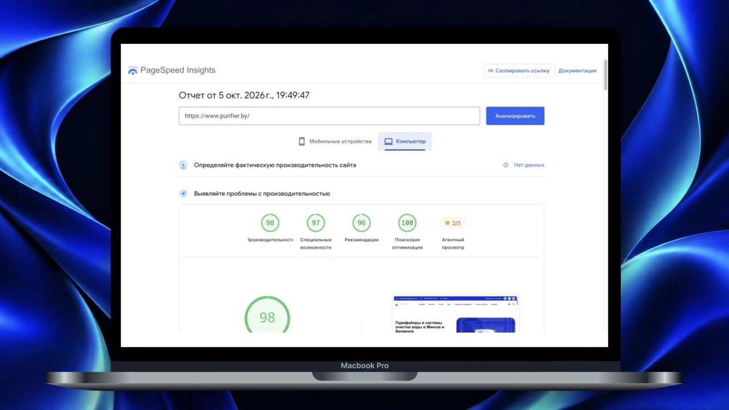The image size is (729, 410).
Task: Click the "Определяйте фактическую производительность сайта" heading
Action: click(275, 165)
